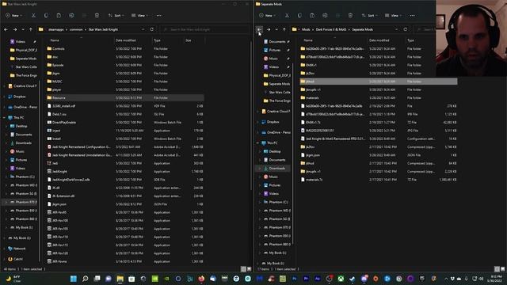Viewport: 507px width, 285px height.
Task: Refresh the Star Wars Jedi Knight folder
Action: [x=151, y=29]
